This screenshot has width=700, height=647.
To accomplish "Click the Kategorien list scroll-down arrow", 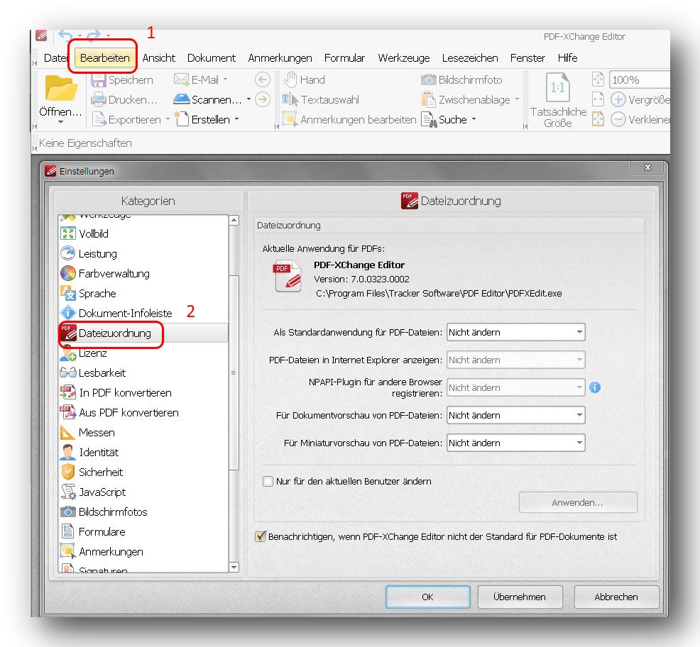I will [x=234, y=567].
